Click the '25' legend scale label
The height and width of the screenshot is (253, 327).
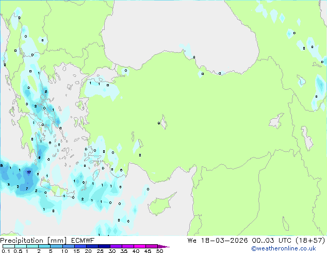tap(100, 251)
